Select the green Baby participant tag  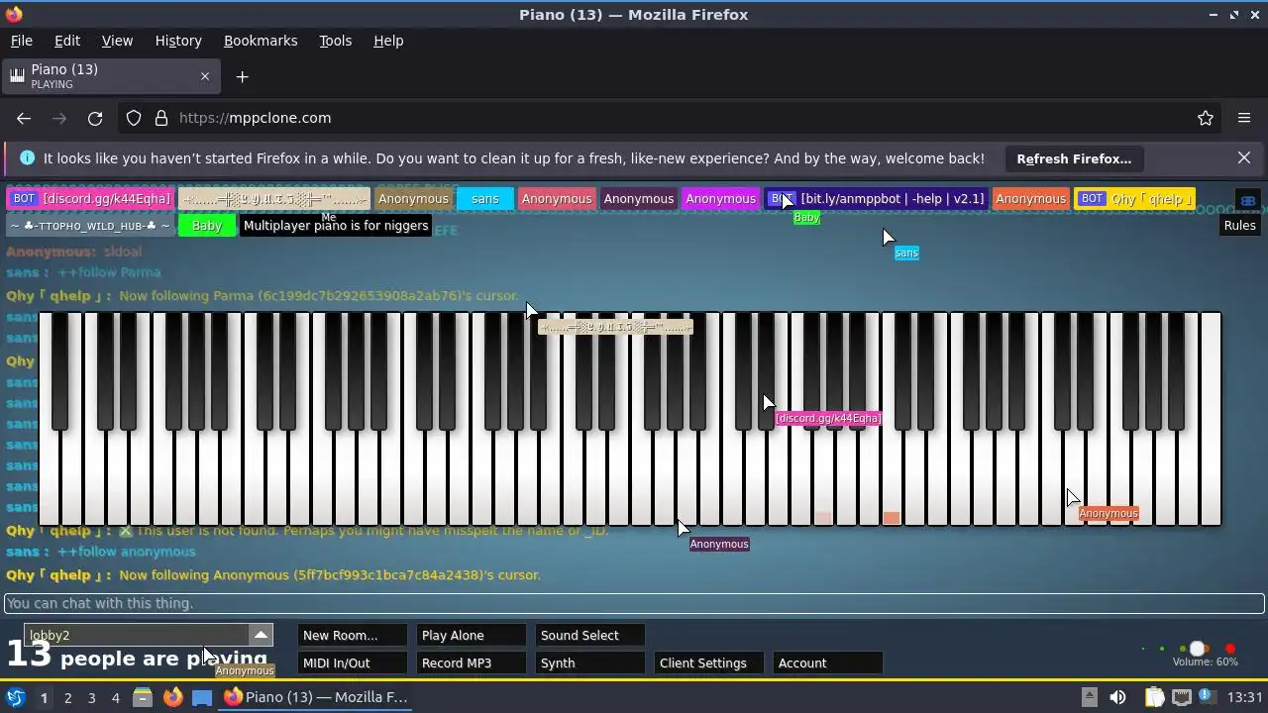tap(207, 225)
